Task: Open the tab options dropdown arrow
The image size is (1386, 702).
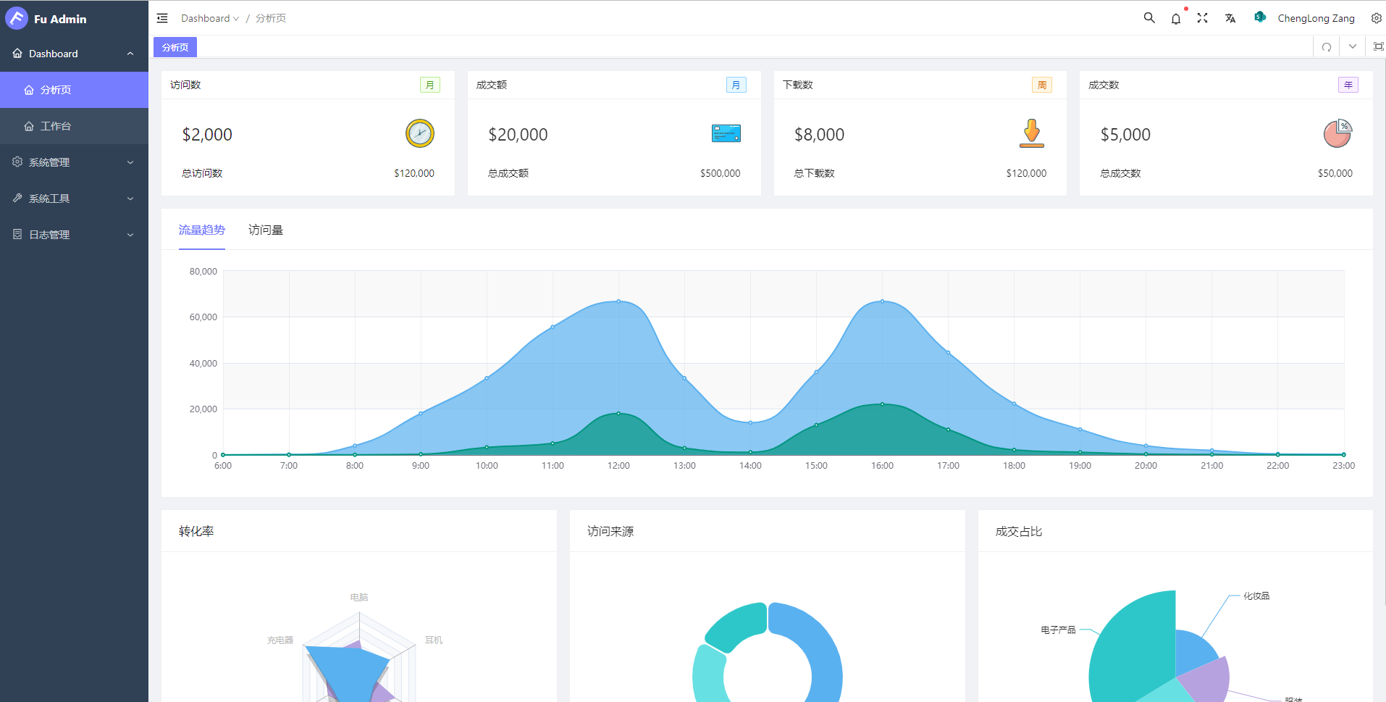Action: pos(1353,46)
